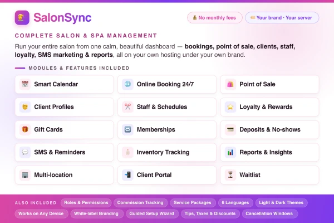Click the Waitlist hourglass icon
Screen dimensions: 334x223
coord(230,174)
